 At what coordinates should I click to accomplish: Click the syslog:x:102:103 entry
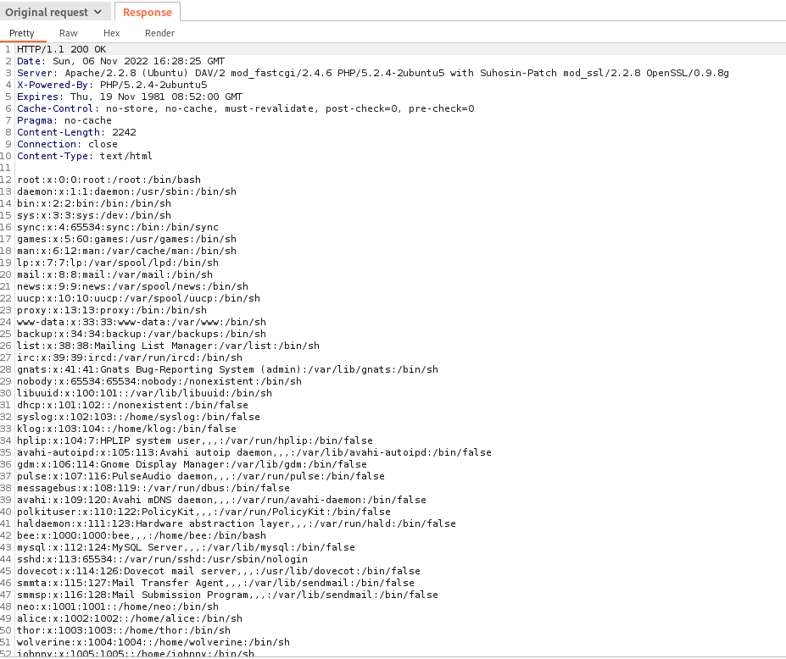(x=139, y=417)
